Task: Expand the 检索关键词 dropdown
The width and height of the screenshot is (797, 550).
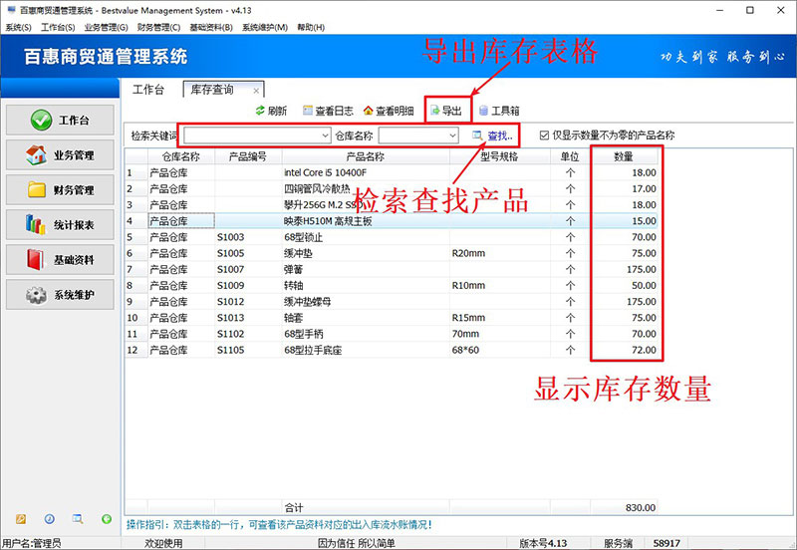Action: click(326, 136)
